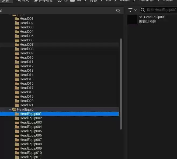Select SK_HeadEquip001 skeletal mesh thumbnail
Screen dimensions: 177x159
pos(132,19)
